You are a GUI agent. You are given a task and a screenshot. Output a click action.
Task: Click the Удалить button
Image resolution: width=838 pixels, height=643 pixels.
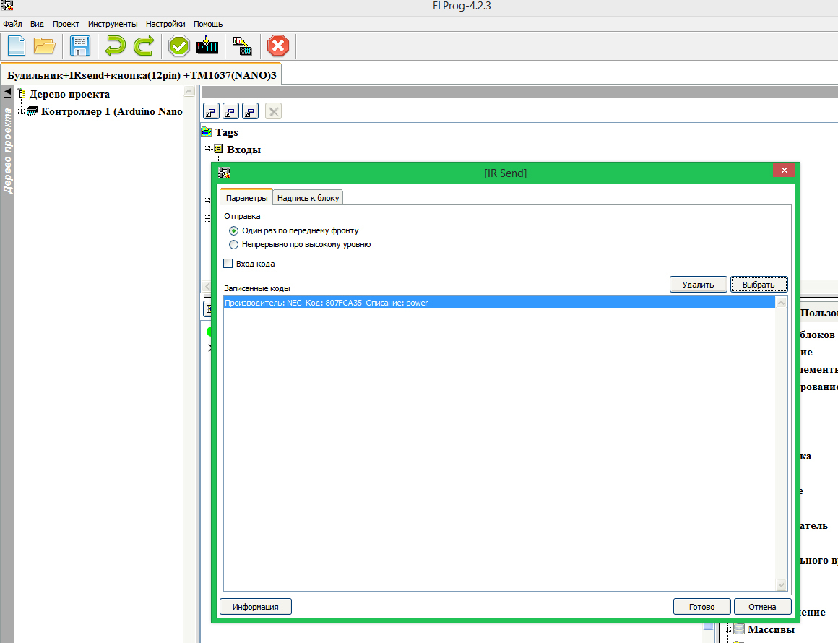click(697, 285)
